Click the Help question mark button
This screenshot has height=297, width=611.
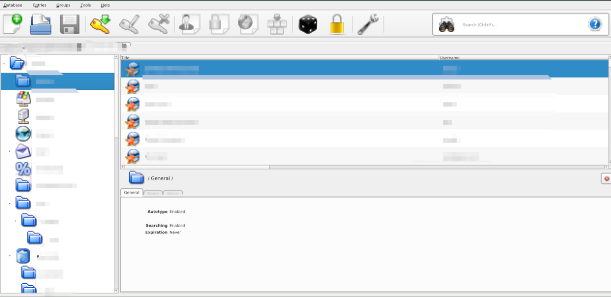point(595,23)
